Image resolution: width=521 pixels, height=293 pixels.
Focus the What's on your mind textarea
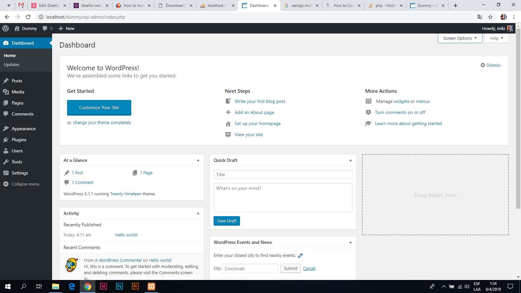(x=283, y=198)
